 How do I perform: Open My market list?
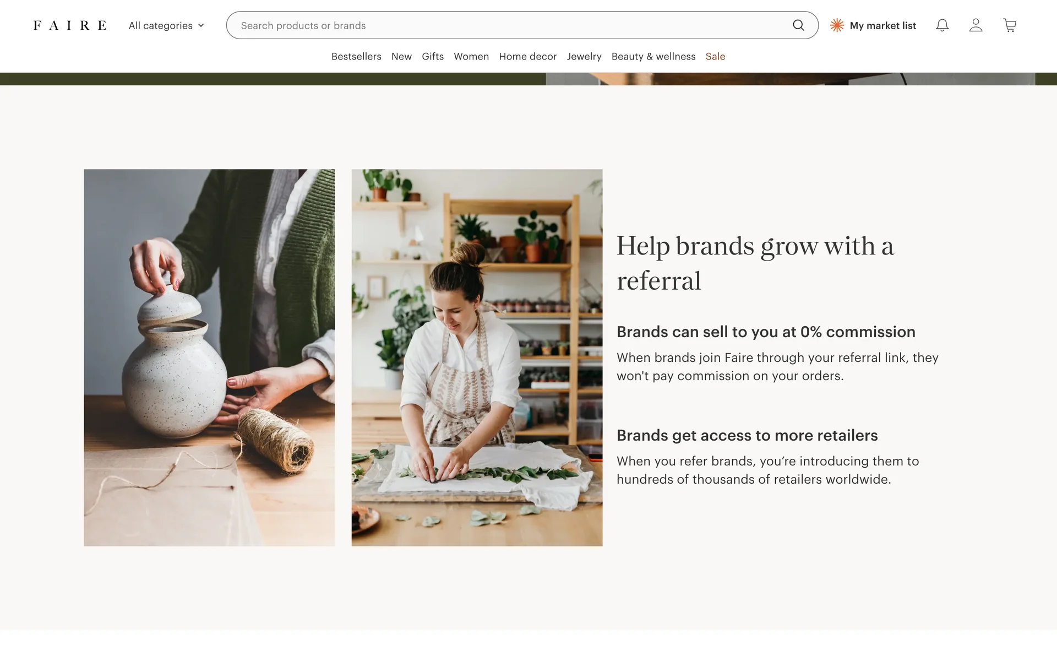882,25
